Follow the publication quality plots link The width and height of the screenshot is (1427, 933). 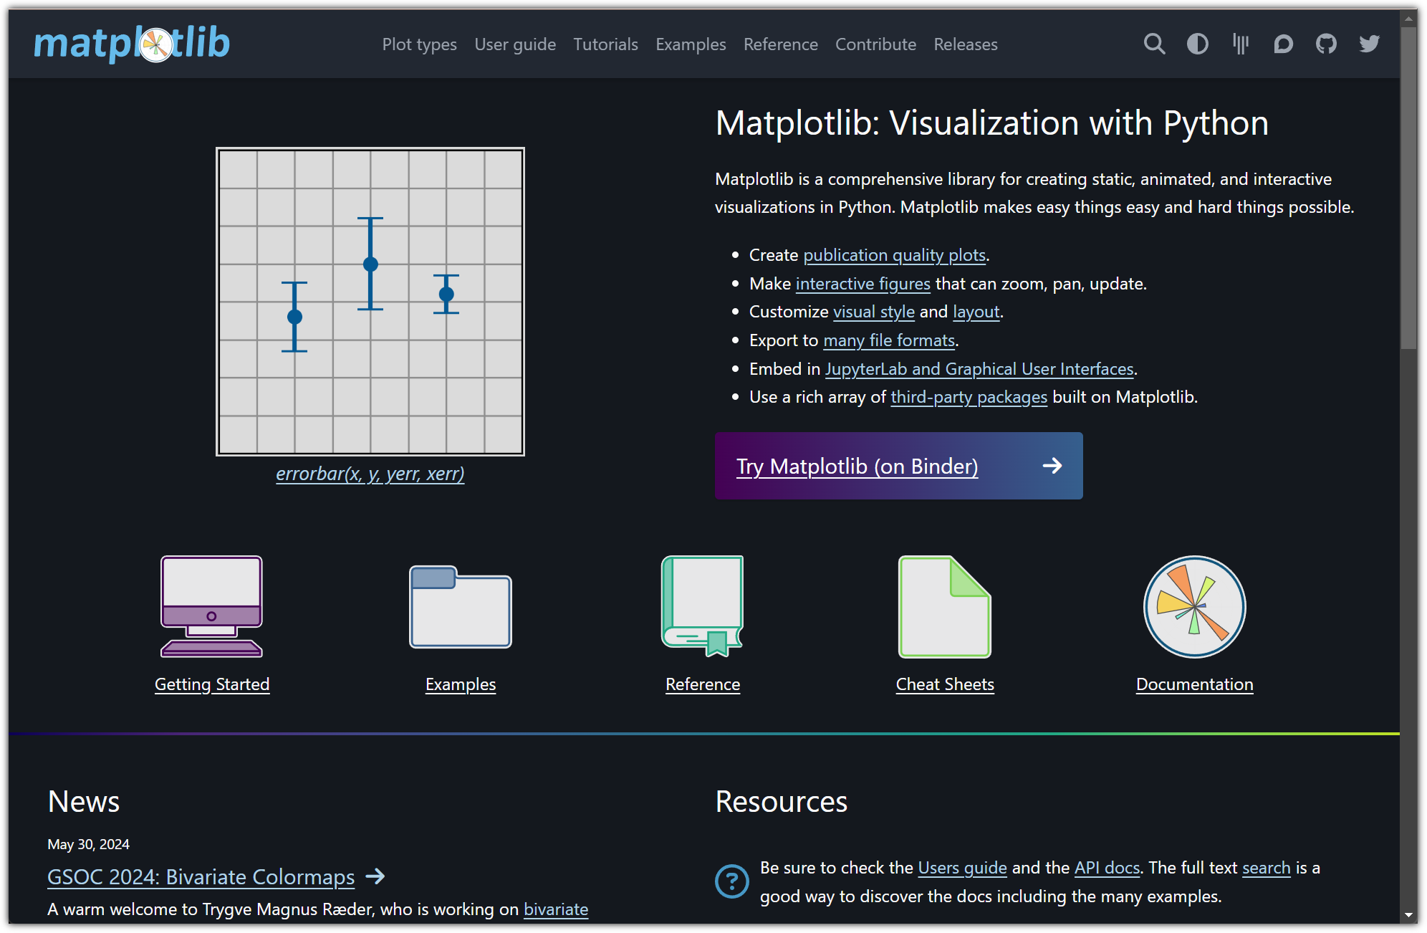coord(894,255)
